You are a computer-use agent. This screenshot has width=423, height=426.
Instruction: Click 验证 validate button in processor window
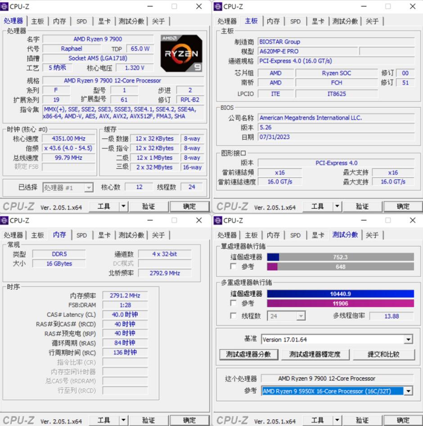coord(148,206)
